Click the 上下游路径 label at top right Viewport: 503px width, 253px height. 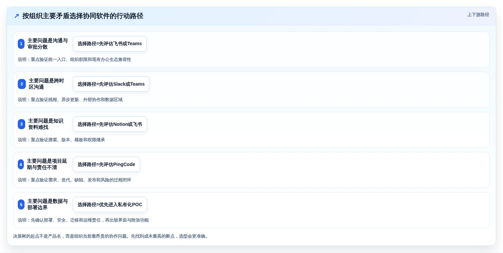(478, 15)
